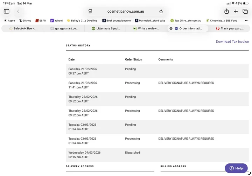252x176 pixels.
Task: Open the ESPN bookmark
Action: coord(41,21)
